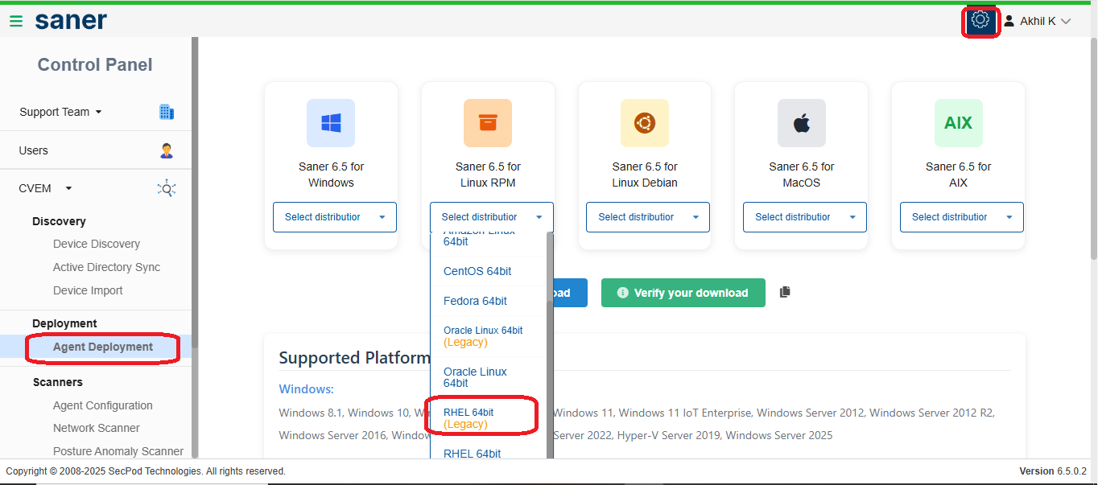Click the Saner 6.5 for Linux Debian label
The width and height of the screenshot is (1098, 485).
click(x=645, y=175)
